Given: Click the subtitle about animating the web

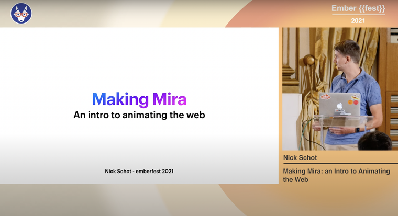Looking at the screenshot, I should click(139, 115).
